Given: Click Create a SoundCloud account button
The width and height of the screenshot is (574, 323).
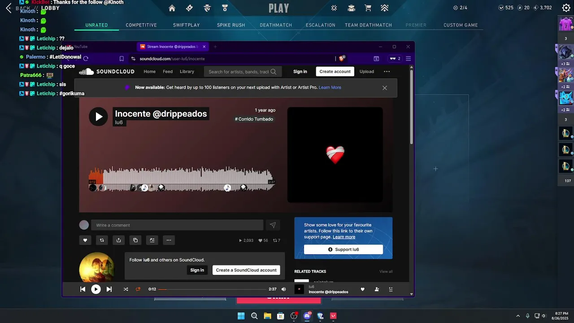Looking at the screenshot, I should click(x=246, y=270).
